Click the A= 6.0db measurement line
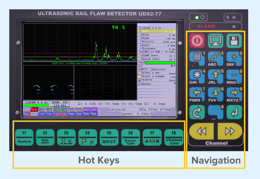Viewport: 260px width, 179px height. (121, 104)
